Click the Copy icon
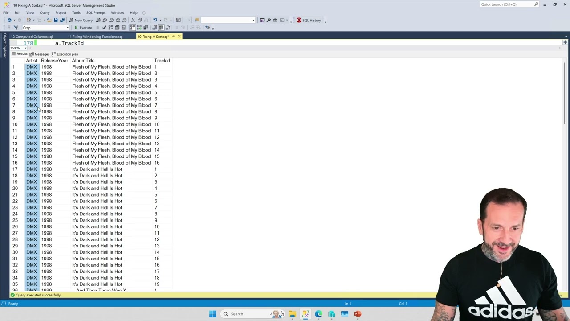This screenshot has width=570, height=321. pos(139,20)
